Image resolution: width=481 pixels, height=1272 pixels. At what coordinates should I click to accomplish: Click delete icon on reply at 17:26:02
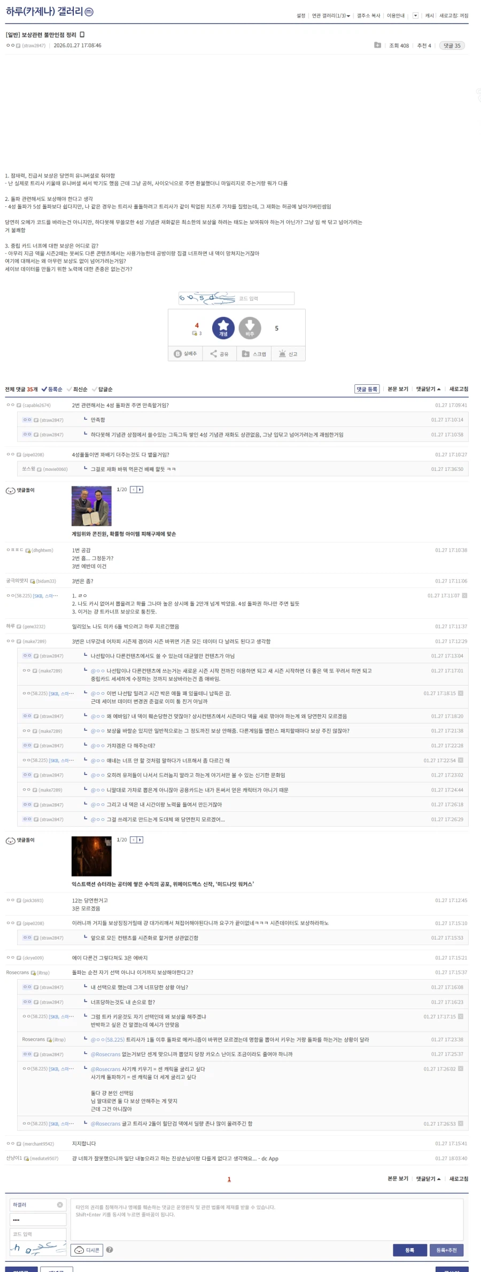[461, 1069]
